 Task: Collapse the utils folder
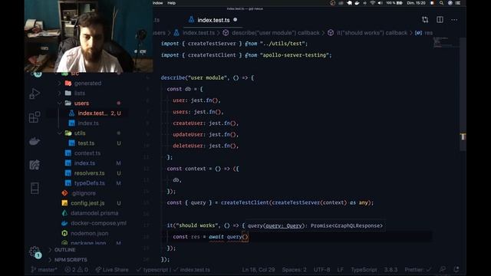pos(80,133)
